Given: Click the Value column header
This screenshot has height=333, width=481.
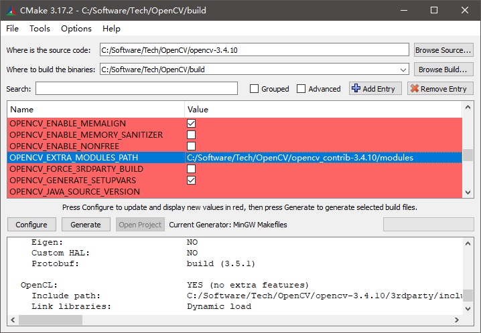Looking at the screenshot, I should tap(324, 109).
